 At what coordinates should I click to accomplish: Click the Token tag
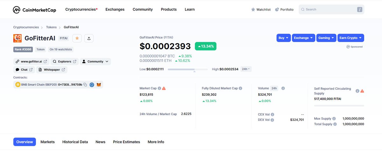tap(40, 49)
